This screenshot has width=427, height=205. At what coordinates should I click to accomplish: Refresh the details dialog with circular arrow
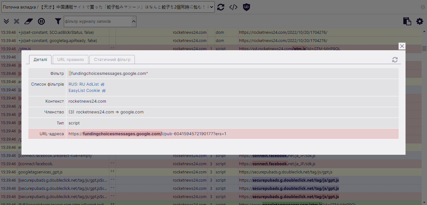[395, 59]
